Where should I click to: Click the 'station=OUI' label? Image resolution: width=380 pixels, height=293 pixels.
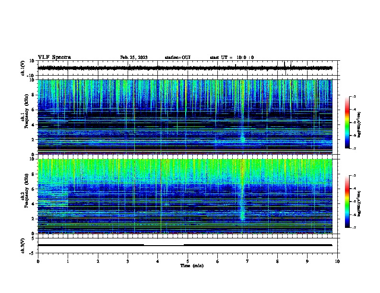click(x=178, y=57)
